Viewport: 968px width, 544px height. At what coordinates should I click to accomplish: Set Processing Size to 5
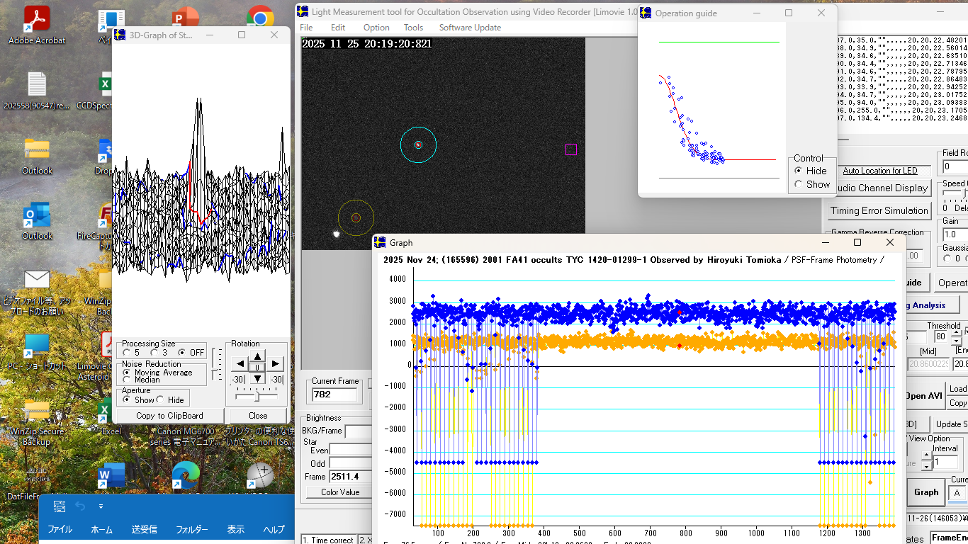[127, 353]
